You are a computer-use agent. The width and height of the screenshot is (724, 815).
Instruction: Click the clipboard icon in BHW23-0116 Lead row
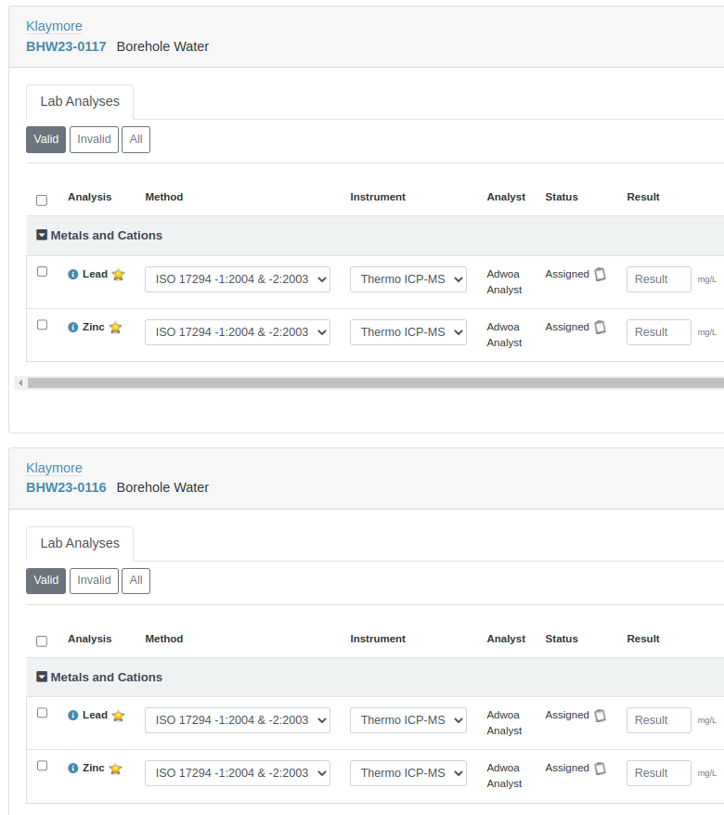click(600, 716)
